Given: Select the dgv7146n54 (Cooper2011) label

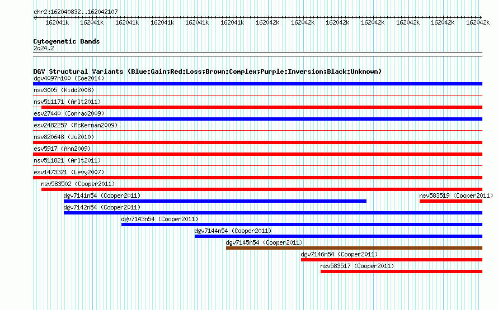Looking at the screenshot, I should 339,254.
